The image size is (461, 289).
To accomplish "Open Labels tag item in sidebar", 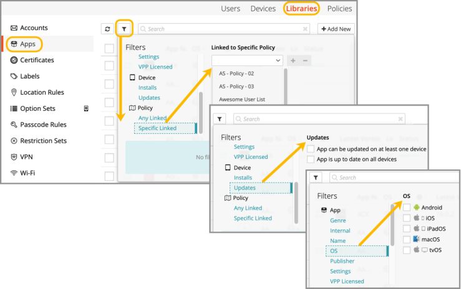I will tap(29, 77).
